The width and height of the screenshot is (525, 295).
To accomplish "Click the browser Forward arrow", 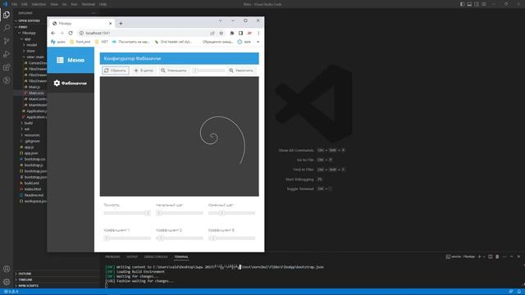I will point(62,33).
